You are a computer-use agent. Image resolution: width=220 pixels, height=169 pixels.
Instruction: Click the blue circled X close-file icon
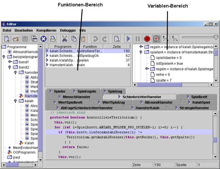(43, 39)
